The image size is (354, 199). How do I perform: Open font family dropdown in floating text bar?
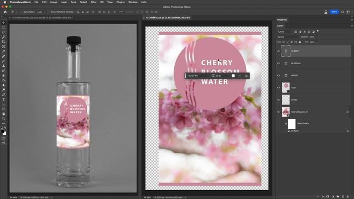[199, 76]
